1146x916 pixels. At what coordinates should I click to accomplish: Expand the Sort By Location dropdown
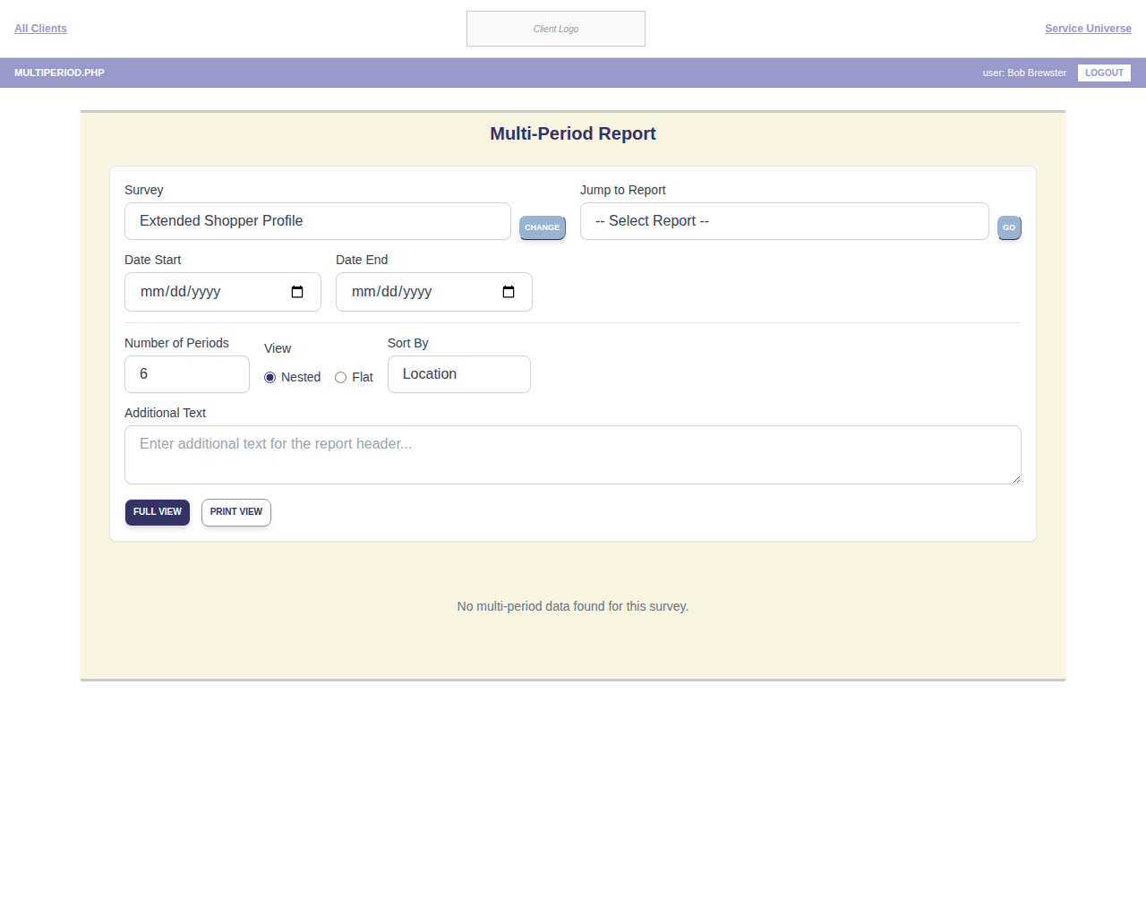pyautogui.click(x=459, y=374)
